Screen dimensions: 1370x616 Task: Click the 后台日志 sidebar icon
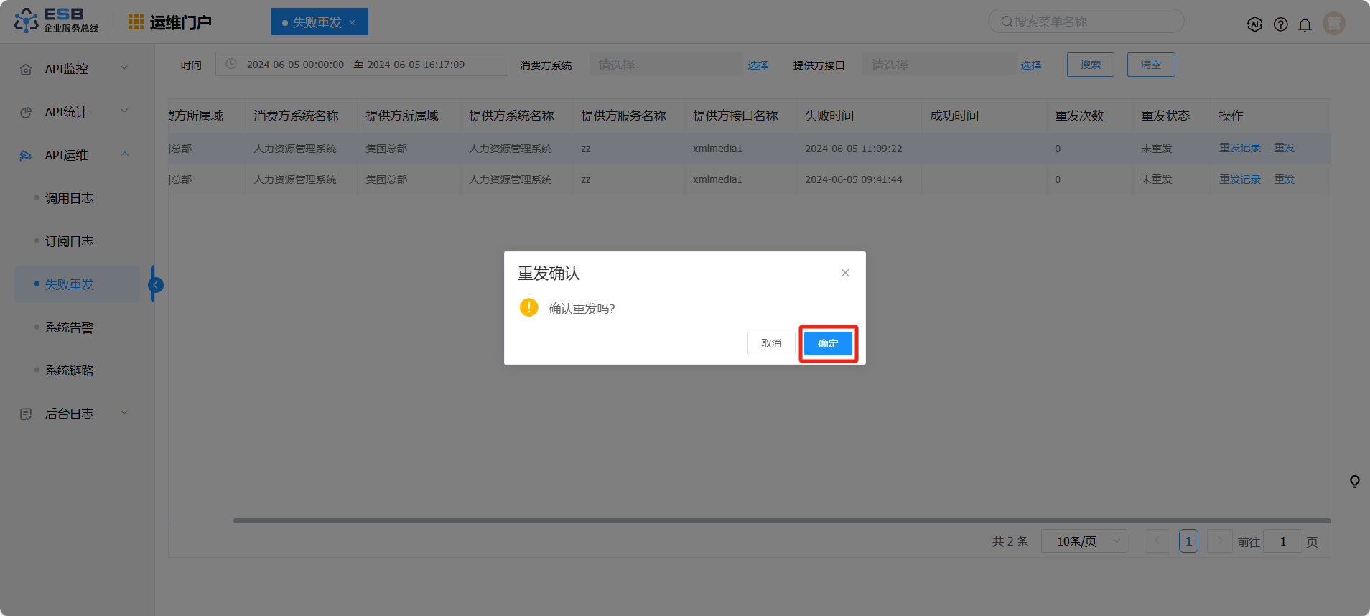[26, 414]
